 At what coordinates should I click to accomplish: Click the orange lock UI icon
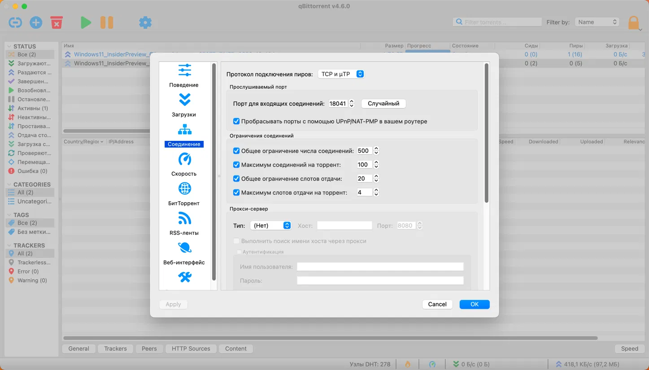coord(634,22)
